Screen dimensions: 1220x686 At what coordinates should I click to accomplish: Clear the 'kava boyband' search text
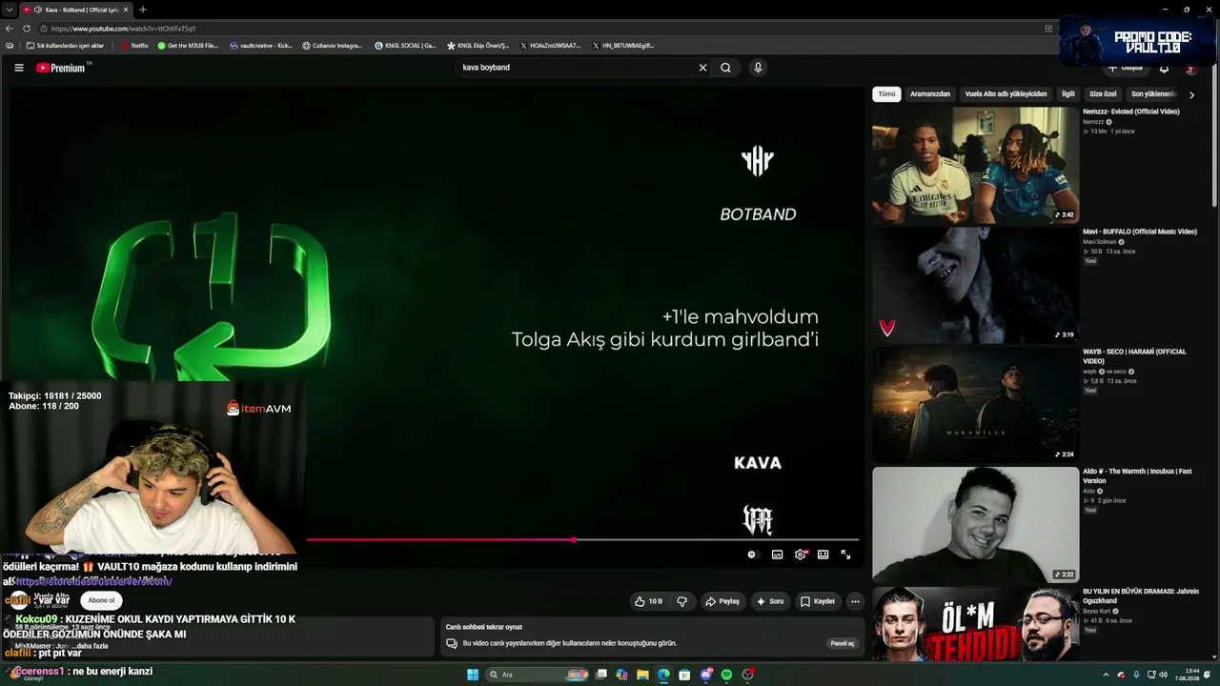(702, 68)
